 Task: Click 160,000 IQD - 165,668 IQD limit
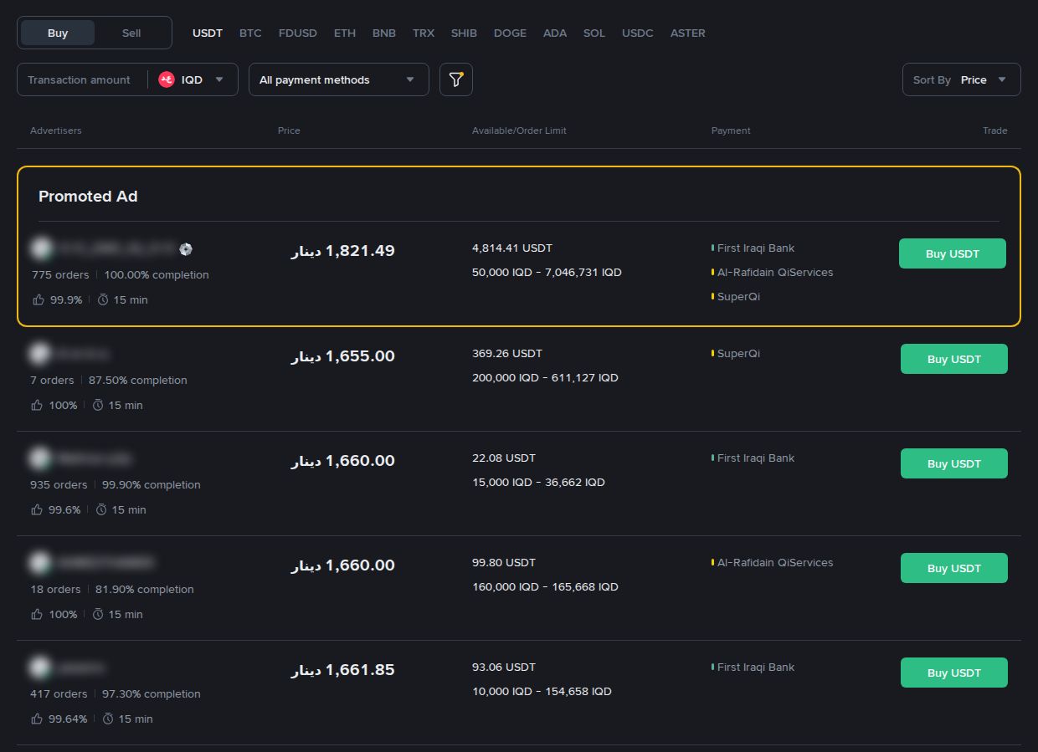(x=545, y=587)
